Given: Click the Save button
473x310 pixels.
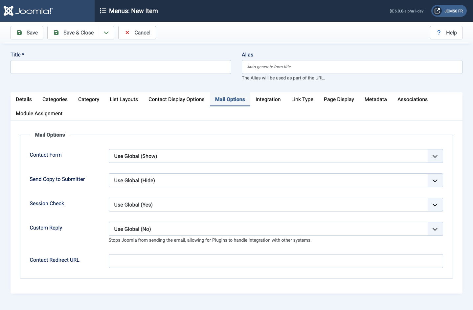Looking at the screenshot, I should tap(27, 33).
